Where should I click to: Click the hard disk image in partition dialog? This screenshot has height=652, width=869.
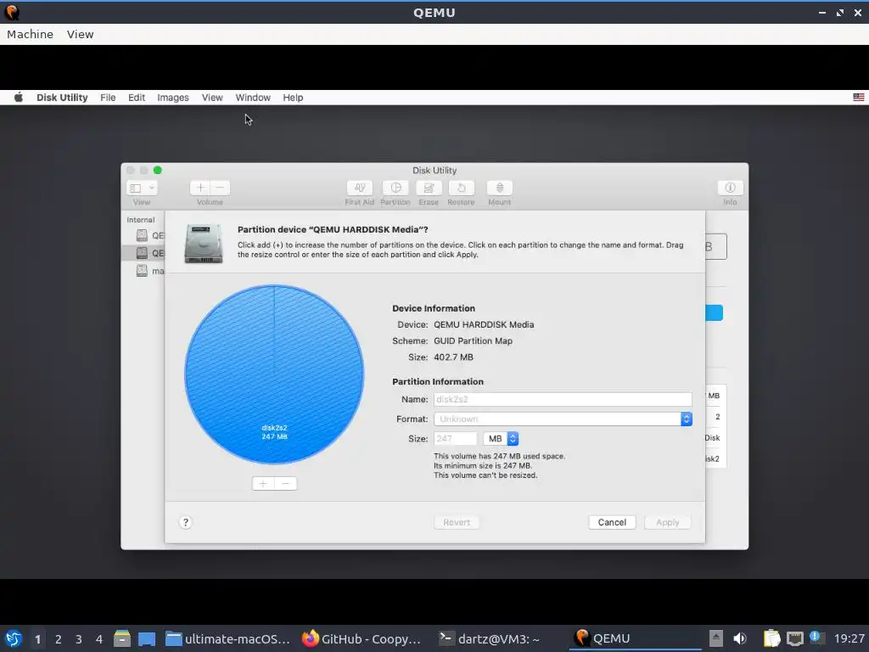tap(204, 244)
